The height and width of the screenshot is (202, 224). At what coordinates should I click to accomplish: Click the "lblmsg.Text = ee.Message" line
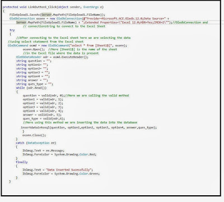pos(44,150)
